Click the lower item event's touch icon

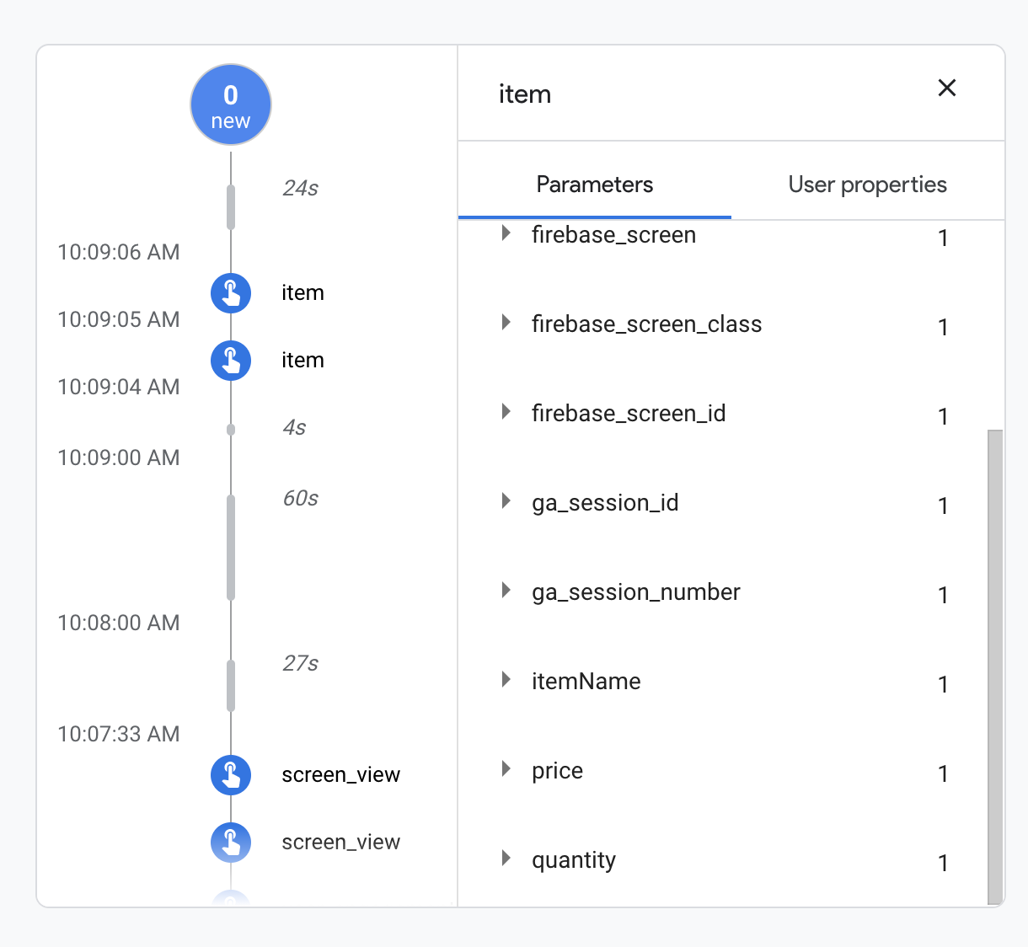click(x=230, y=361)
